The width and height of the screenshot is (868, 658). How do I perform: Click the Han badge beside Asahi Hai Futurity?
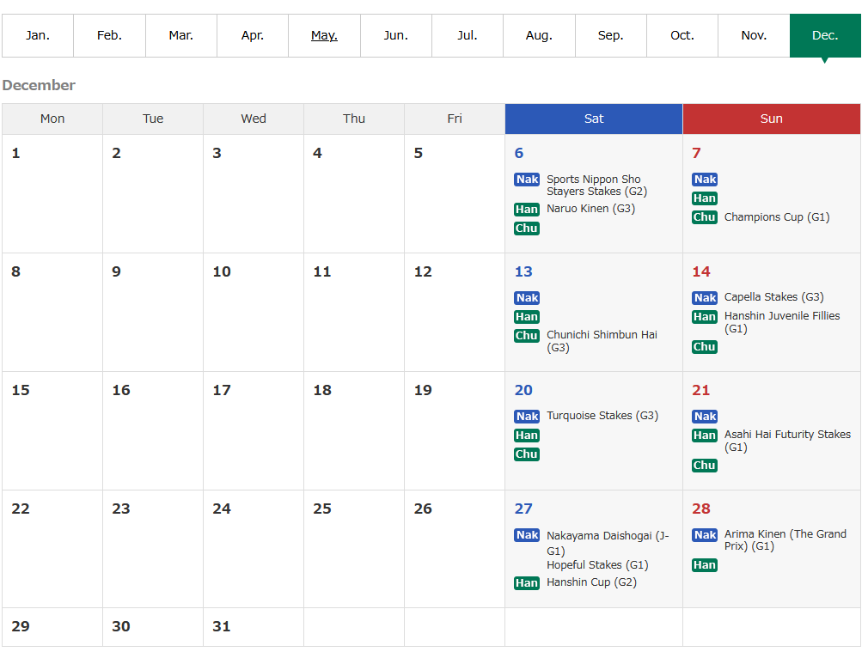click(704, 435)
